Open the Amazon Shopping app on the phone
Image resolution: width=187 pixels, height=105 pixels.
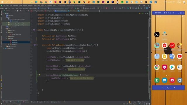(165, 34)
